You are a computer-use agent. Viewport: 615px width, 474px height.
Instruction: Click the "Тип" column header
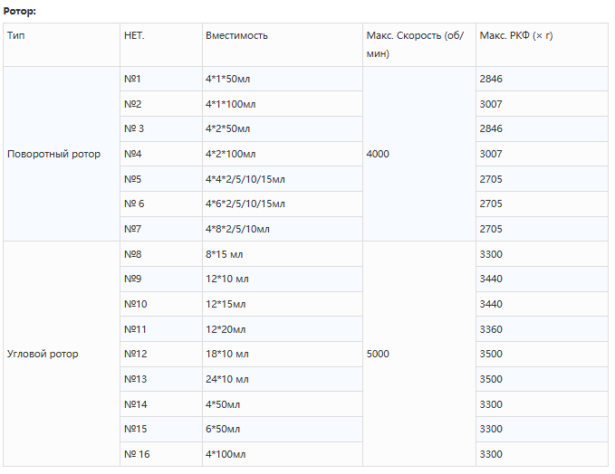pyautogui.click(x=16, y=35)
